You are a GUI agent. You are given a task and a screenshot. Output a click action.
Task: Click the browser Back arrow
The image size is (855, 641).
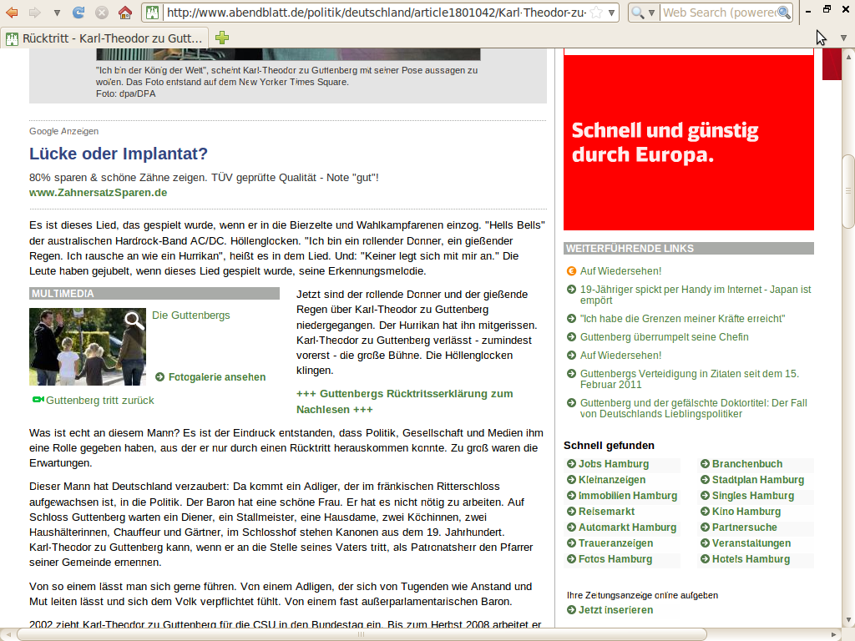pyautogui.click(x=12, y=12)
